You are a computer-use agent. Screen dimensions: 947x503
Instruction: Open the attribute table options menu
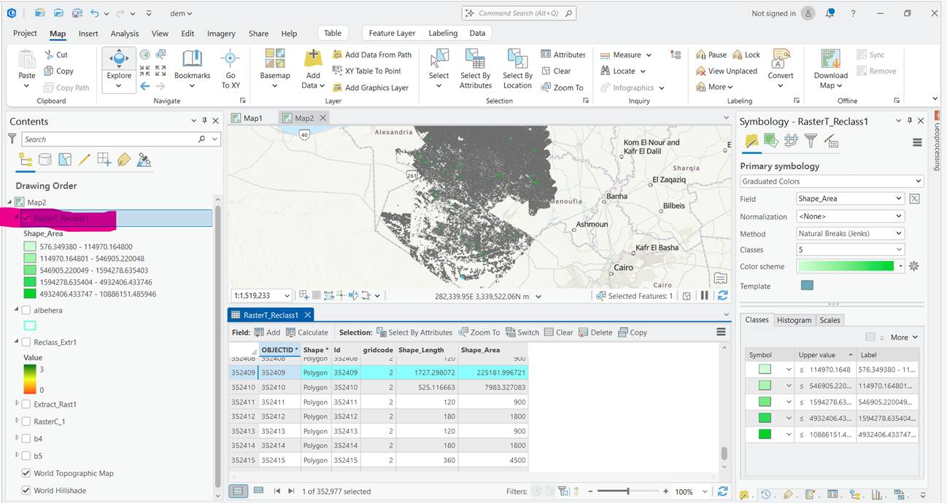coord(721,332)
